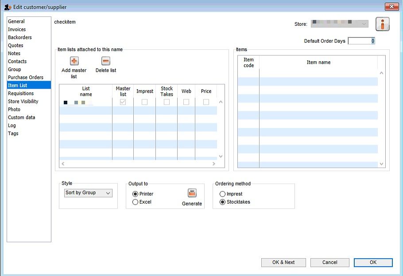Choose Imprest ordering method radio button
403x276 pixels.
222,194
